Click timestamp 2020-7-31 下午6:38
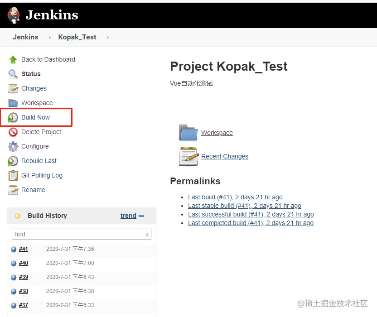 pos(70,291)
